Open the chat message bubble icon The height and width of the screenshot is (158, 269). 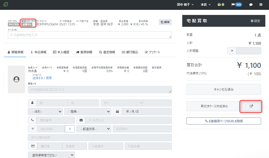pos(251,5)
